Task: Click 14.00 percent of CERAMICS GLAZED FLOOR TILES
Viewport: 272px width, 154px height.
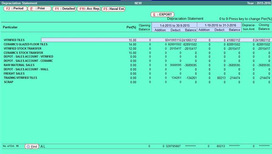Action: 132,44
